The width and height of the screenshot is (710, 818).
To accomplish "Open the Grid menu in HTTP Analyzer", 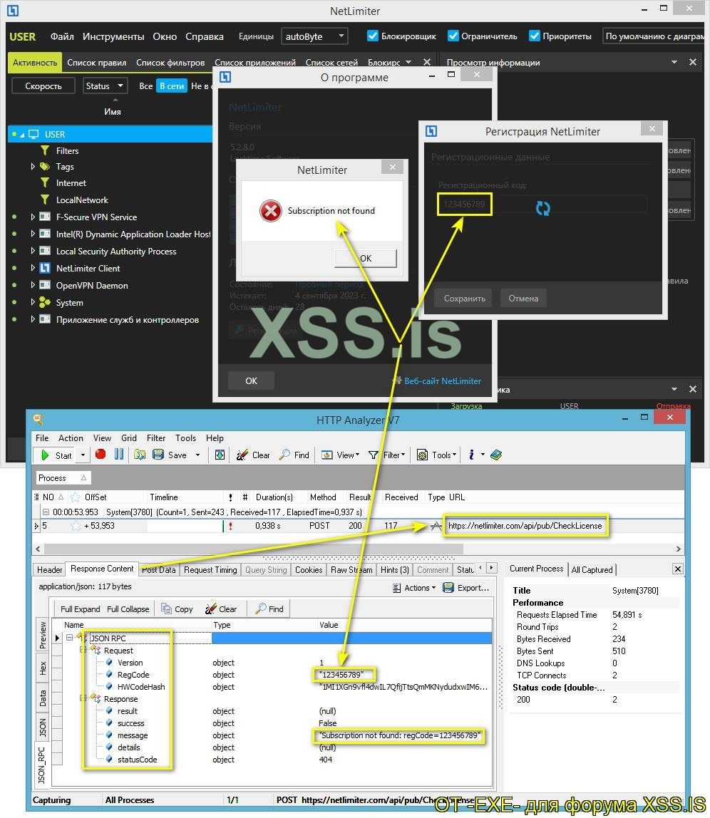I will pos(129,438).
